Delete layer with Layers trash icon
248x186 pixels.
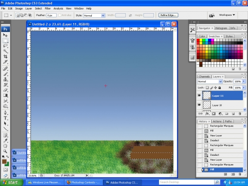coord(240,114)
